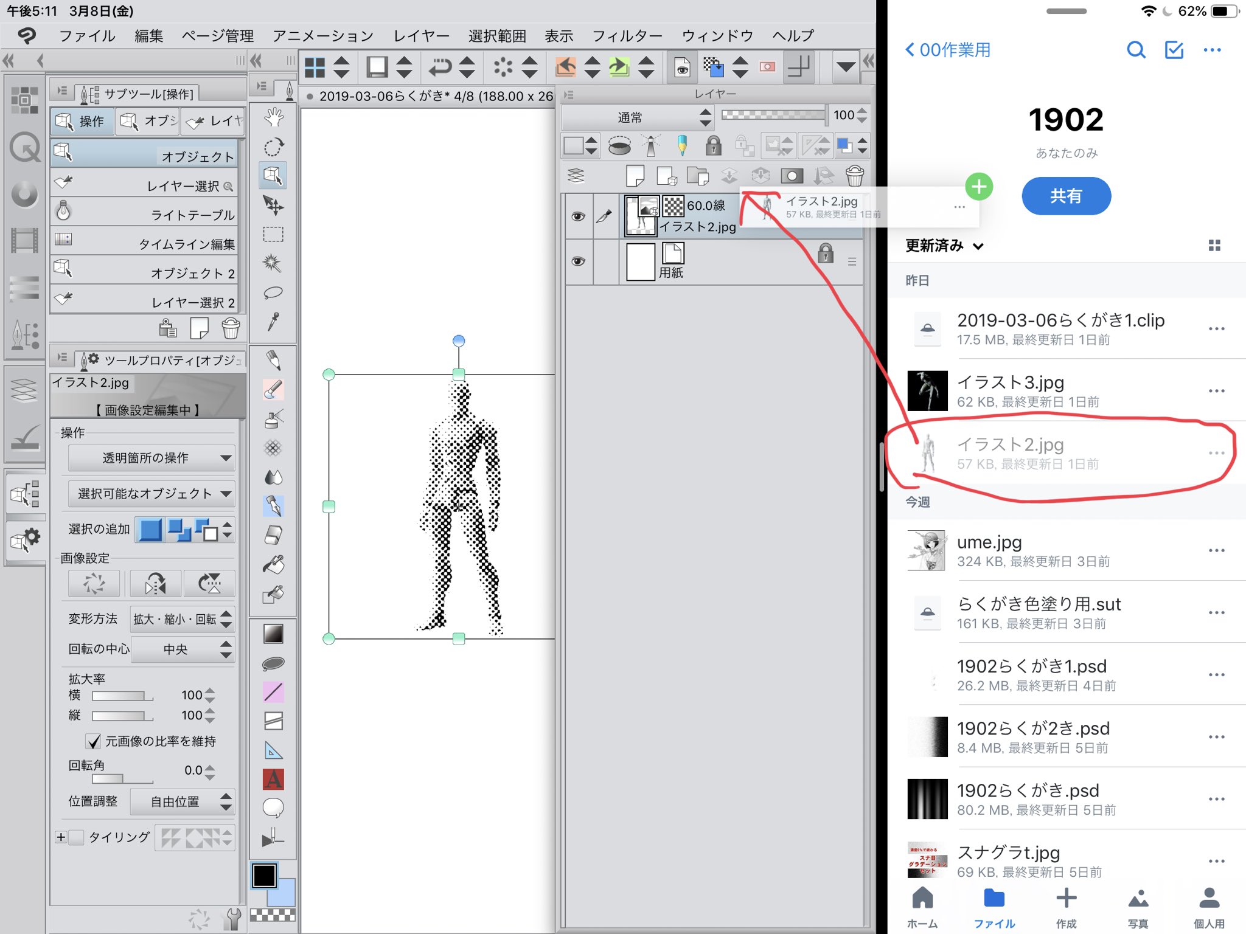The height and width of the screenshot is (934, 1246).
Task: Select the Fill bucket tool
Action: 273,565
